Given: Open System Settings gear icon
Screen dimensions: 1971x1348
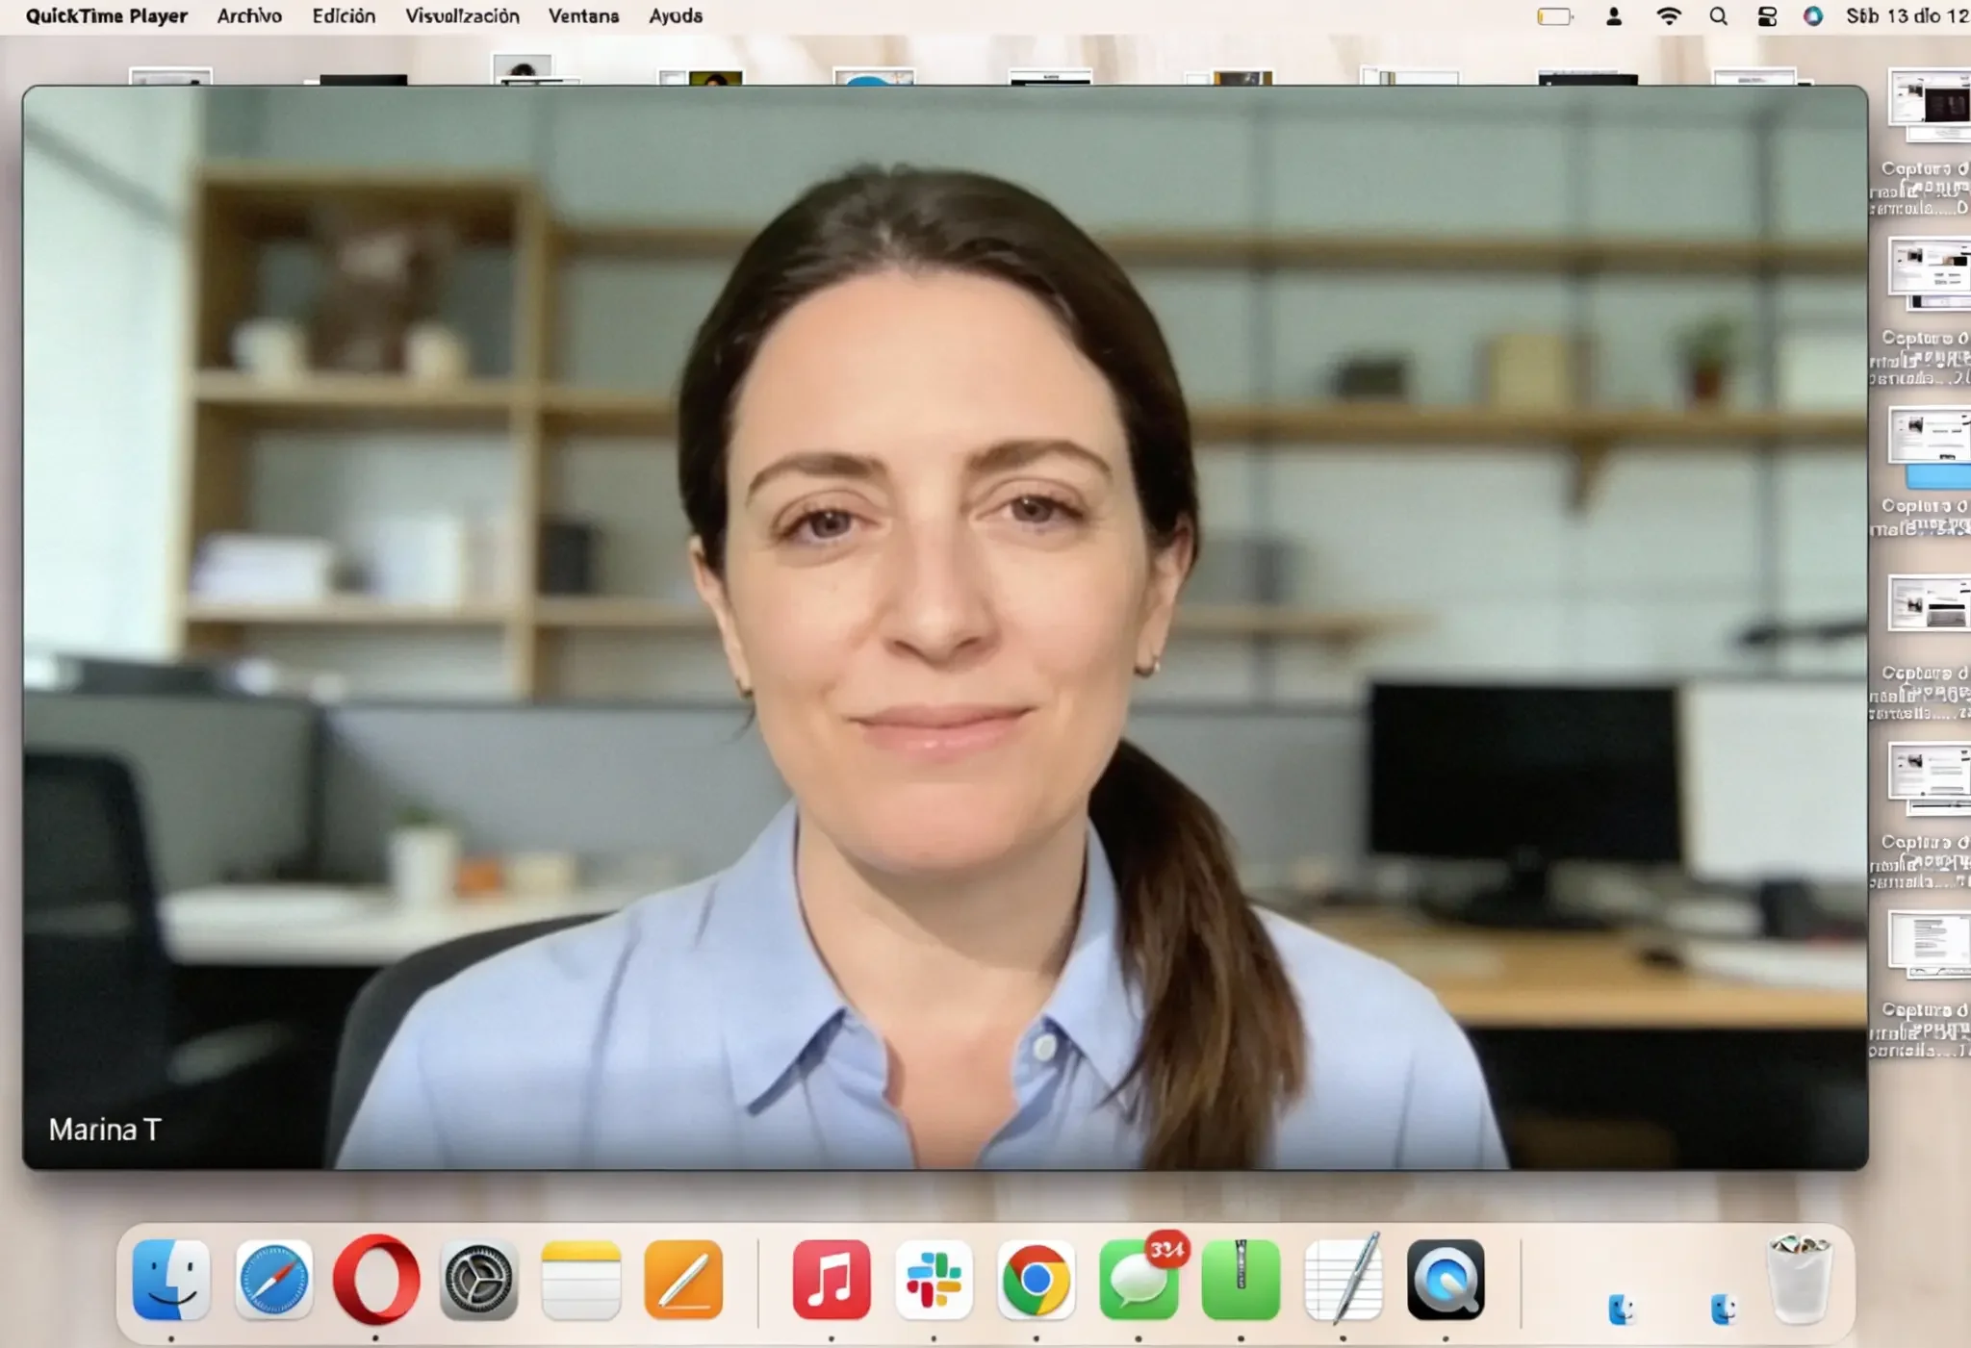Looking at the screenshot, I should [478, 1281].
